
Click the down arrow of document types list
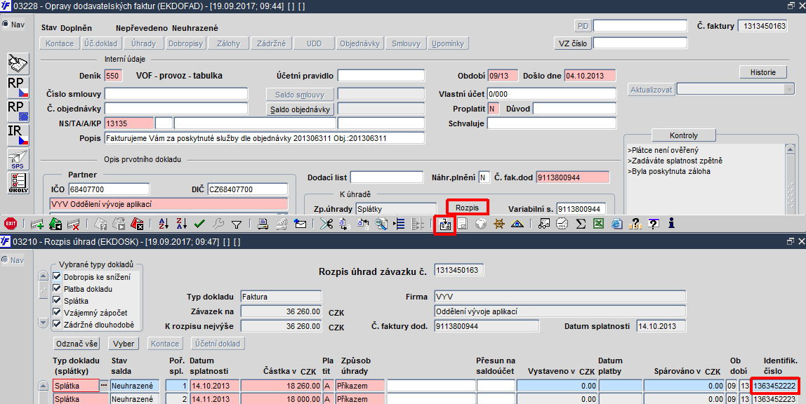(44, 323)
